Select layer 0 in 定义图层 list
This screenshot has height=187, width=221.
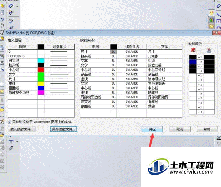[23, 51]
